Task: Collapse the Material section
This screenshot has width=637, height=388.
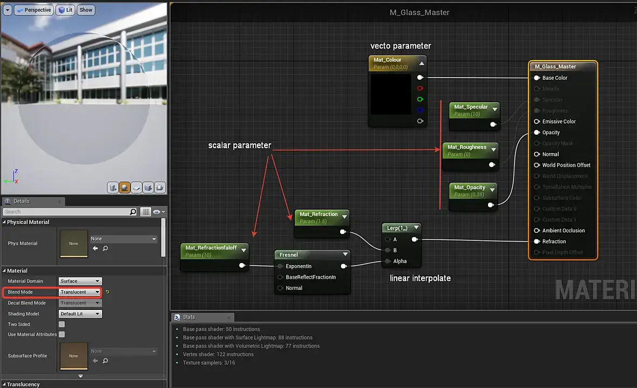Action: click(x=4, y=271)
